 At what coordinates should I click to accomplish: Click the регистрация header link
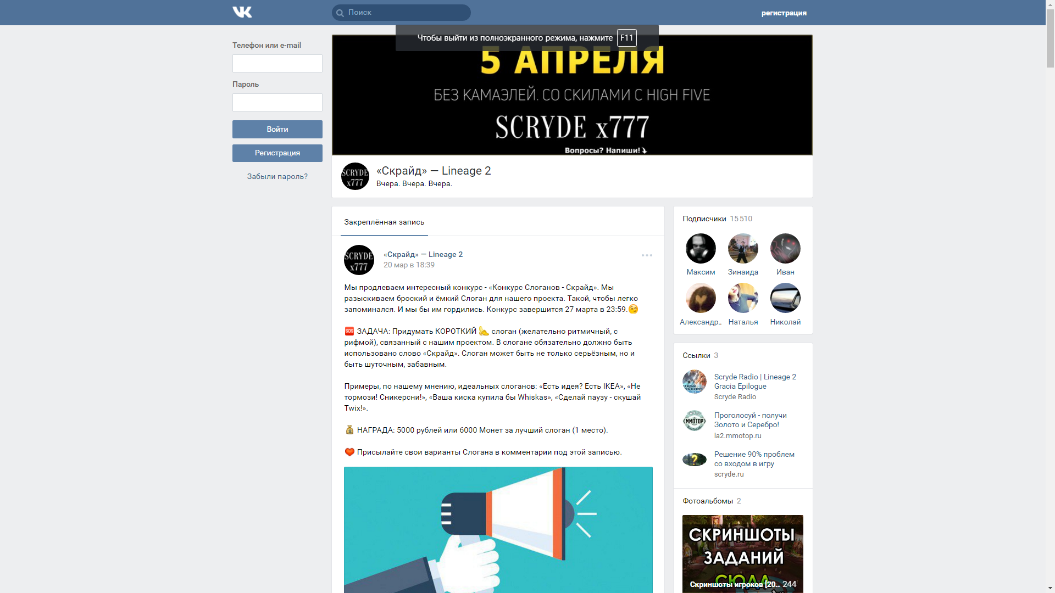tap(784, 13)
